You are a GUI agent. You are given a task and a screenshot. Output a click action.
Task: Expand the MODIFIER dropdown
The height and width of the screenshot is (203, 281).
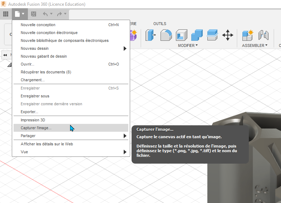pyautogui.click(x=188, y=45)
